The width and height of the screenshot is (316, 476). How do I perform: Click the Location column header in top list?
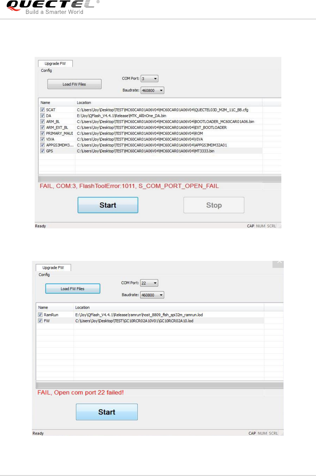point(169,102)
